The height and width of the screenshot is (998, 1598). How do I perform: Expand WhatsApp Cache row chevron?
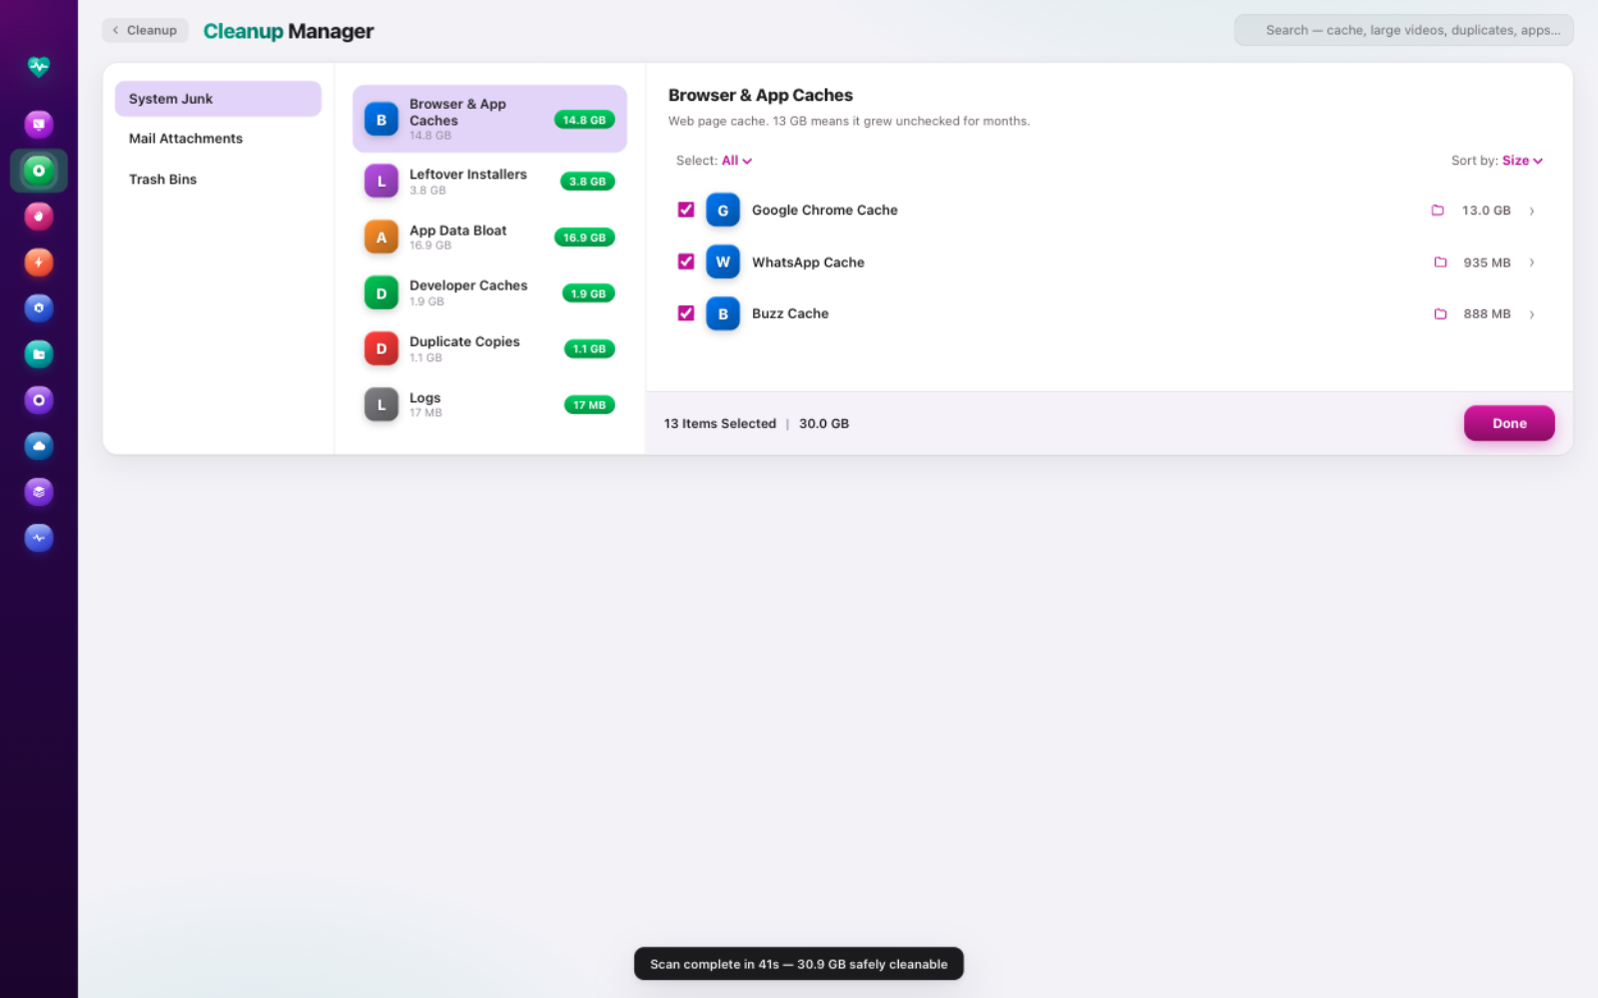1532,262
